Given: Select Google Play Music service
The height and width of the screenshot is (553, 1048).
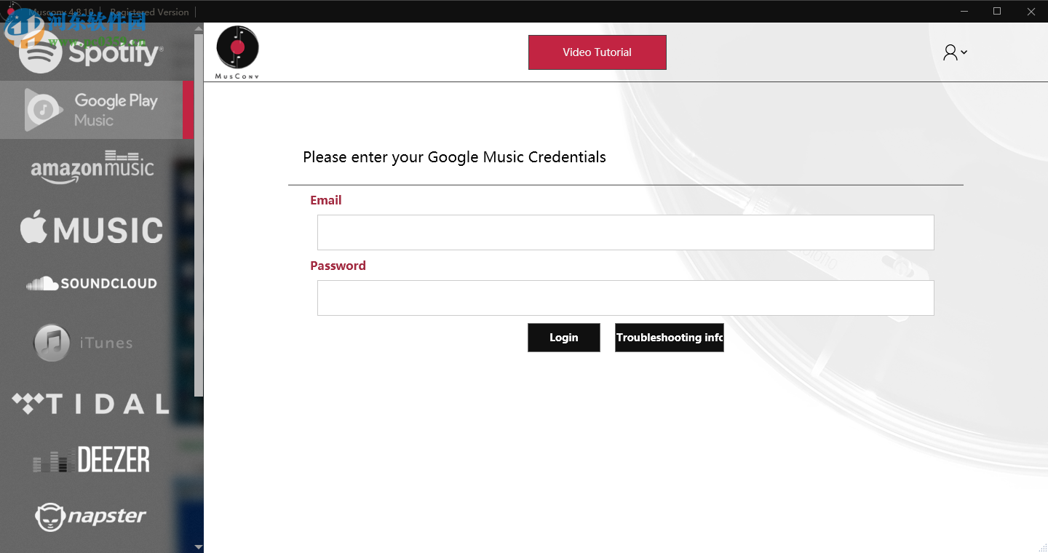Looking at the screenshot, I should click(x=91, y=110).
